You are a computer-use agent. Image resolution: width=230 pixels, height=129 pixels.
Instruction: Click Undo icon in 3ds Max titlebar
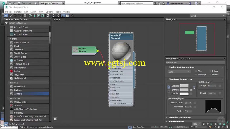click(x=23, y=3)
